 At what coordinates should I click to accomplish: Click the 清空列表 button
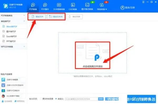75,17
